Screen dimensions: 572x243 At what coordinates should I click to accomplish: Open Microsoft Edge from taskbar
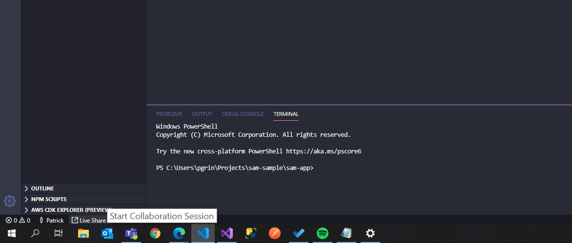[179, 233]
